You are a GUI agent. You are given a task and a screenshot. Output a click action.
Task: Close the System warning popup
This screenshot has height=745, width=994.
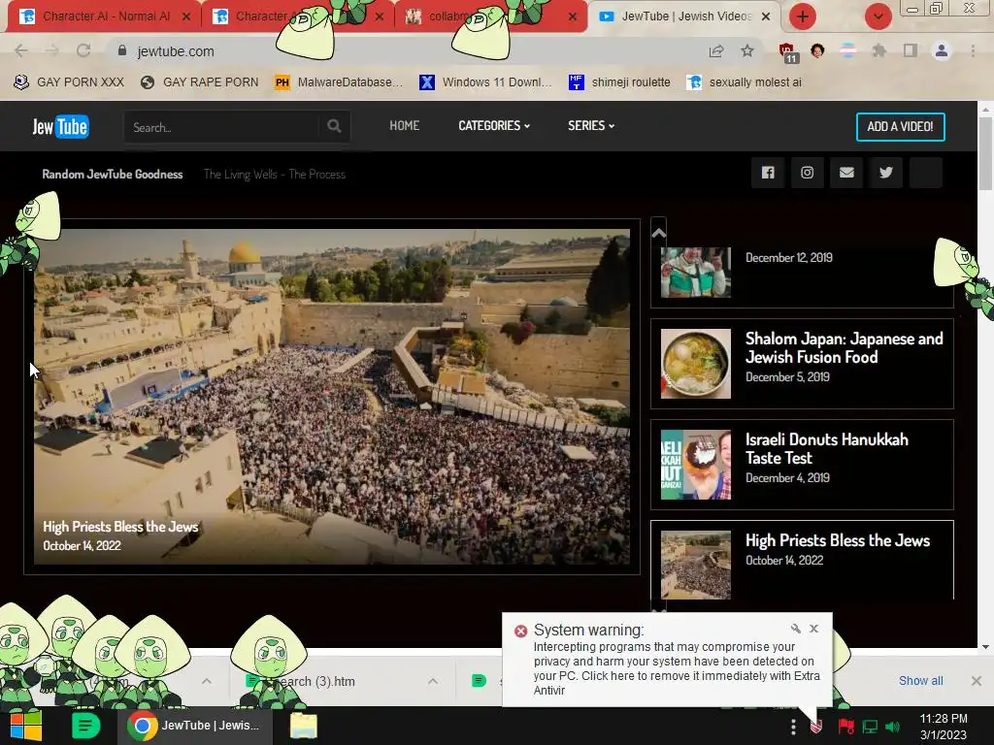(x=814, y=629)
